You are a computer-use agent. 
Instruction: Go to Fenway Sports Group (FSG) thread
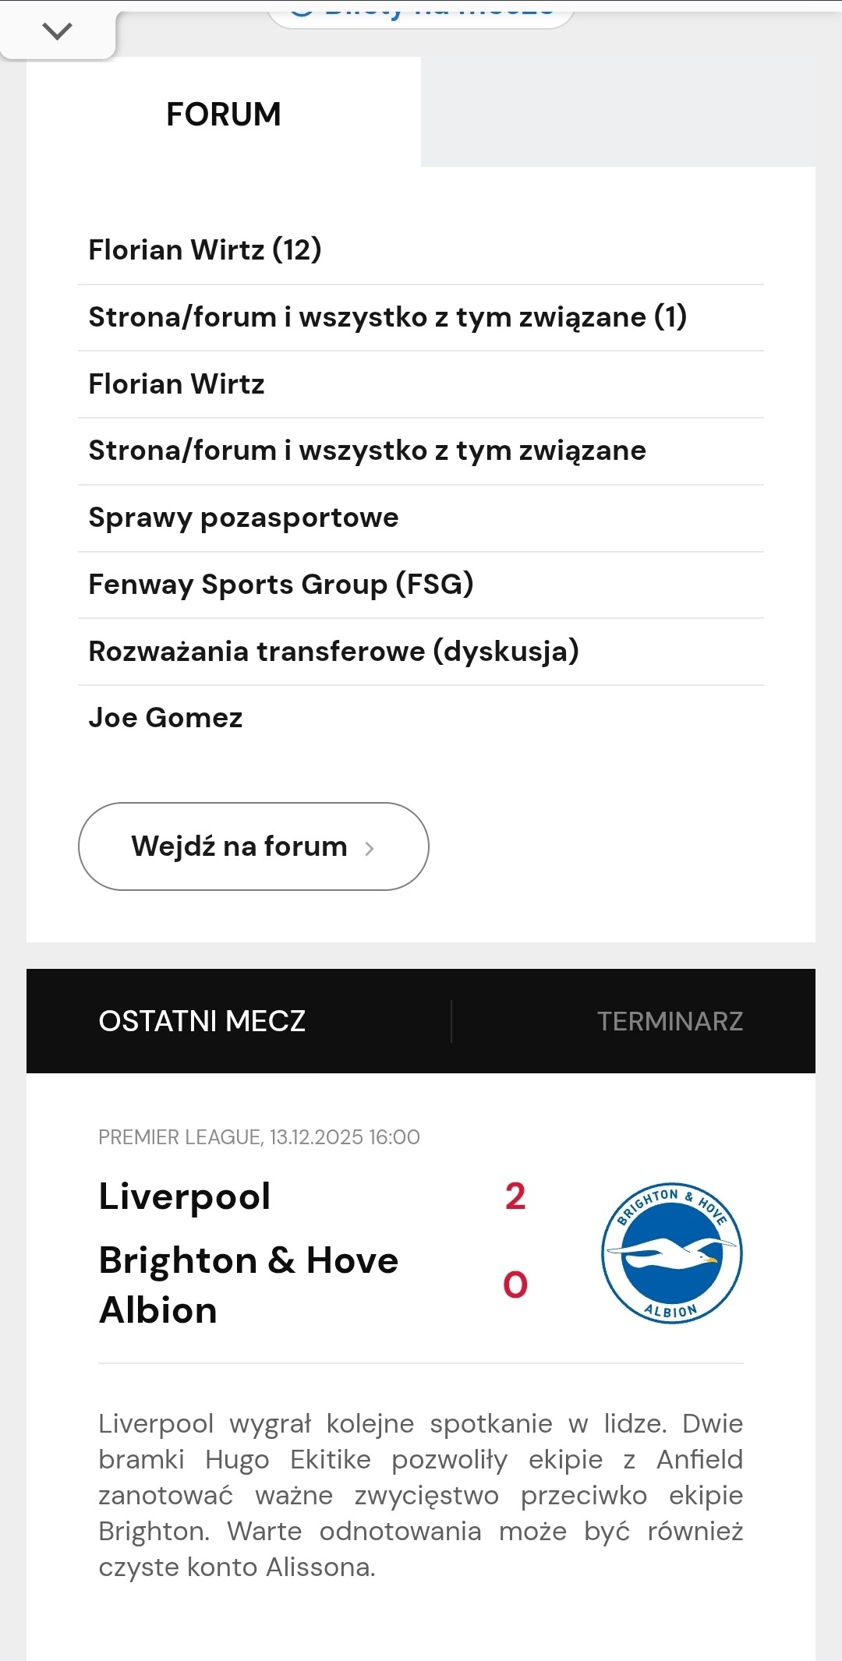pos(281,585)
